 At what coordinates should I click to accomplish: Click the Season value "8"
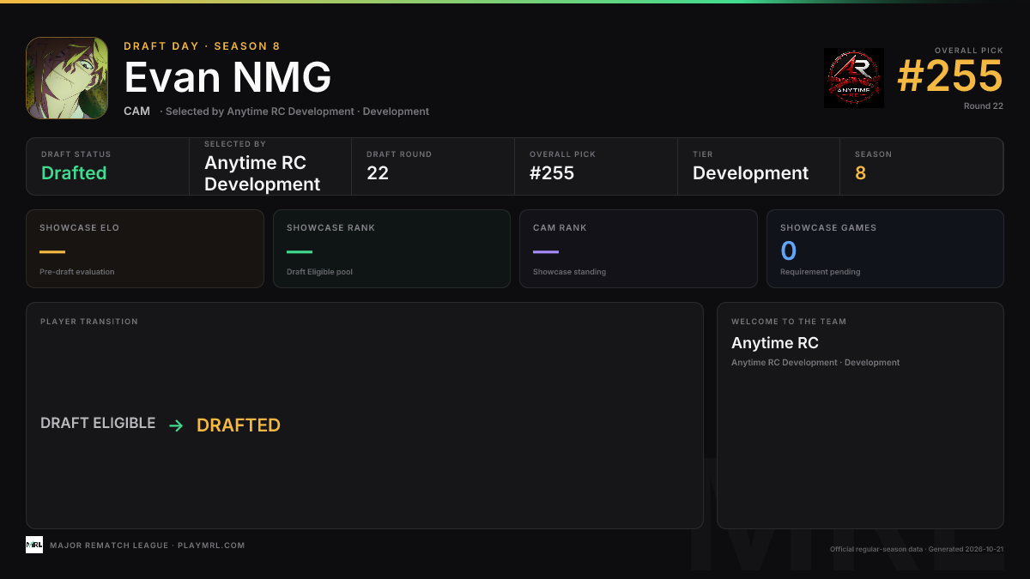(x=860, y=173)
